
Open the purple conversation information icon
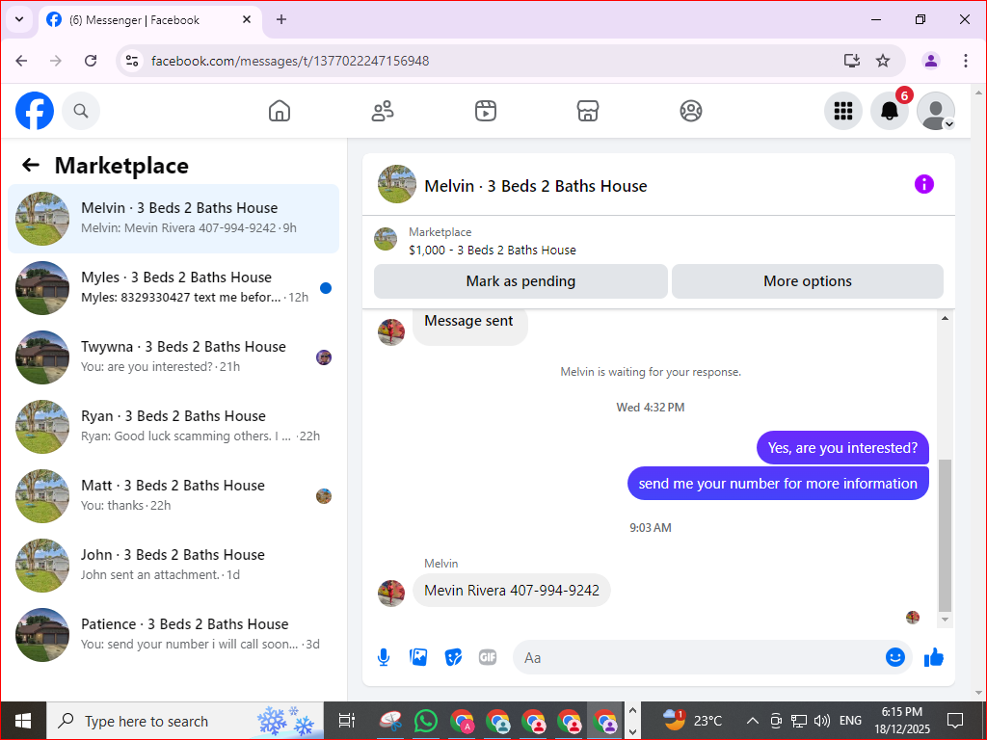(924, 184)
